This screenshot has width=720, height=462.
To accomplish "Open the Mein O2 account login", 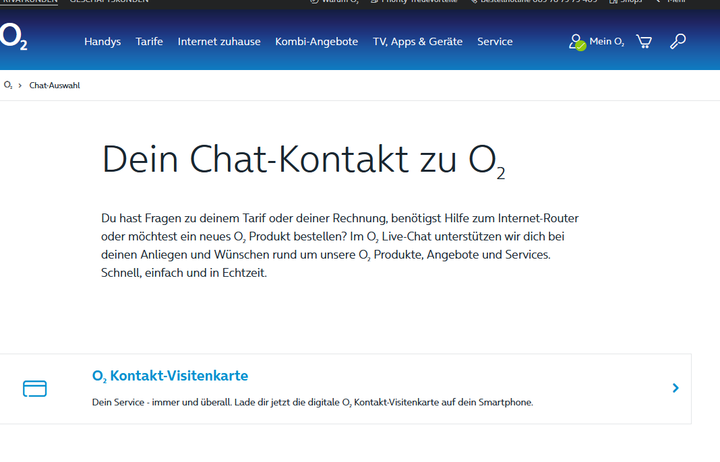I will coord(597,42).
